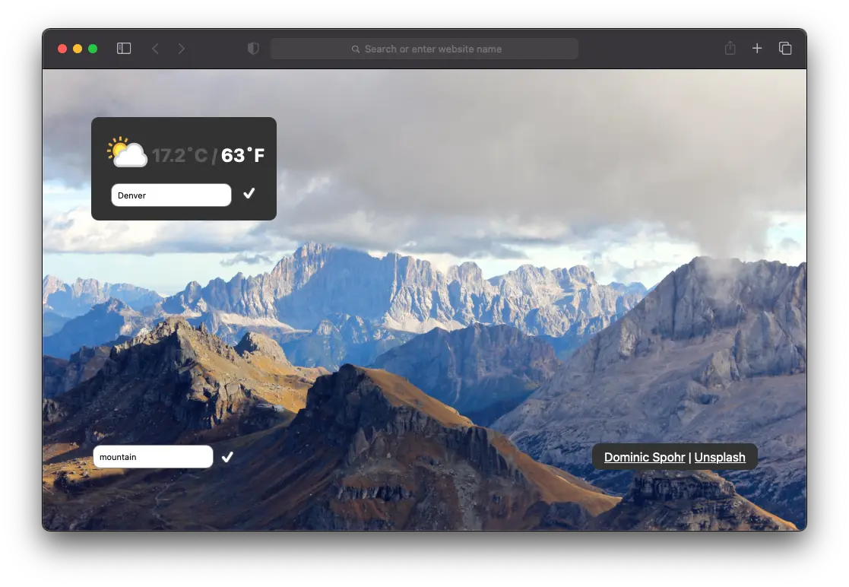The width and height of the screenshot is (849, 587).
Task: Open a new tab with plus
Action: click(757, 49)
